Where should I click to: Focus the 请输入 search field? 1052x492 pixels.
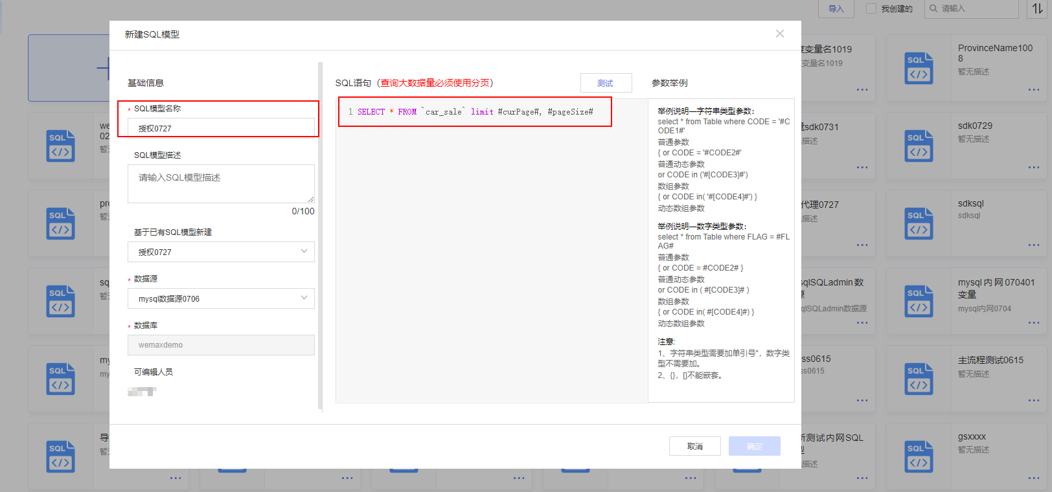pos(971,8)
